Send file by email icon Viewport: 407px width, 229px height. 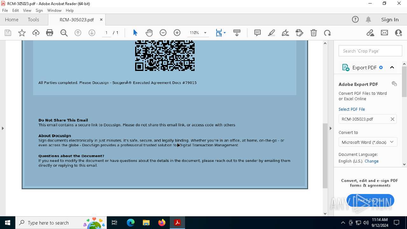(x=384, y=33)
